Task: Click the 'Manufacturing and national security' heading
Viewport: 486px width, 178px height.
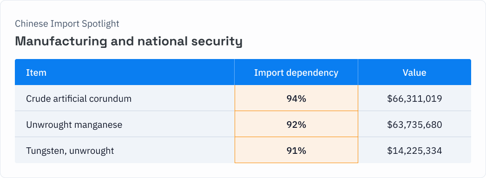Action: pos(129,41)
